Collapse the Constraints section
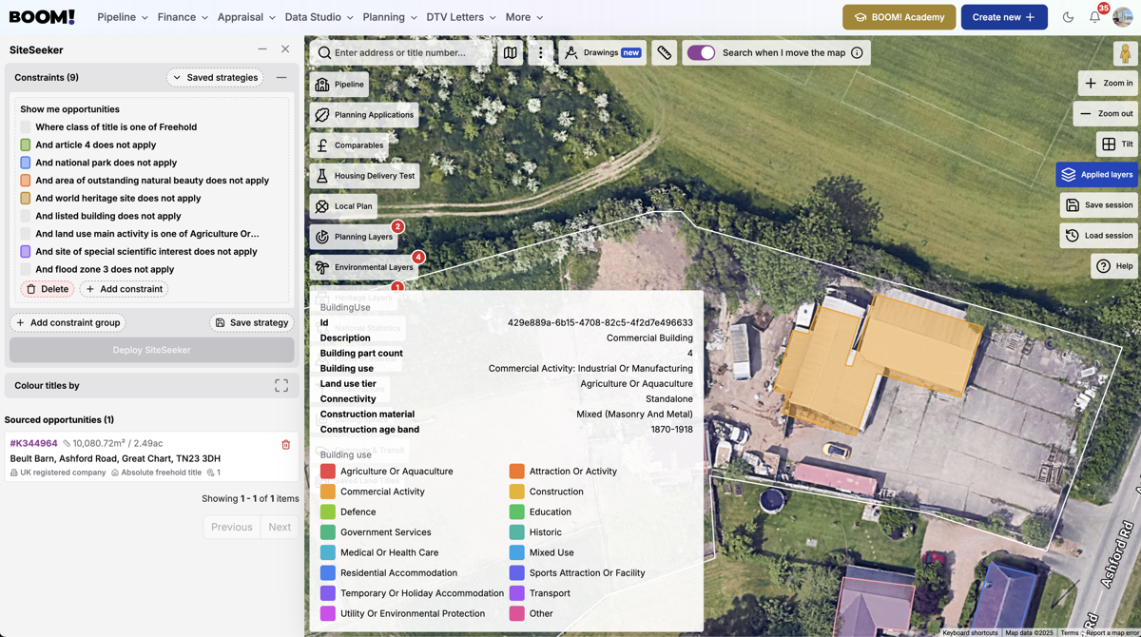The height and width of the screenshot is (637, 1141). coord(281,78)
